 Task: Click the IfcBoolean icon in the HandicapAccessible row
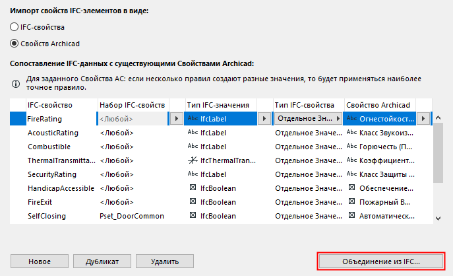pos(193,188)
